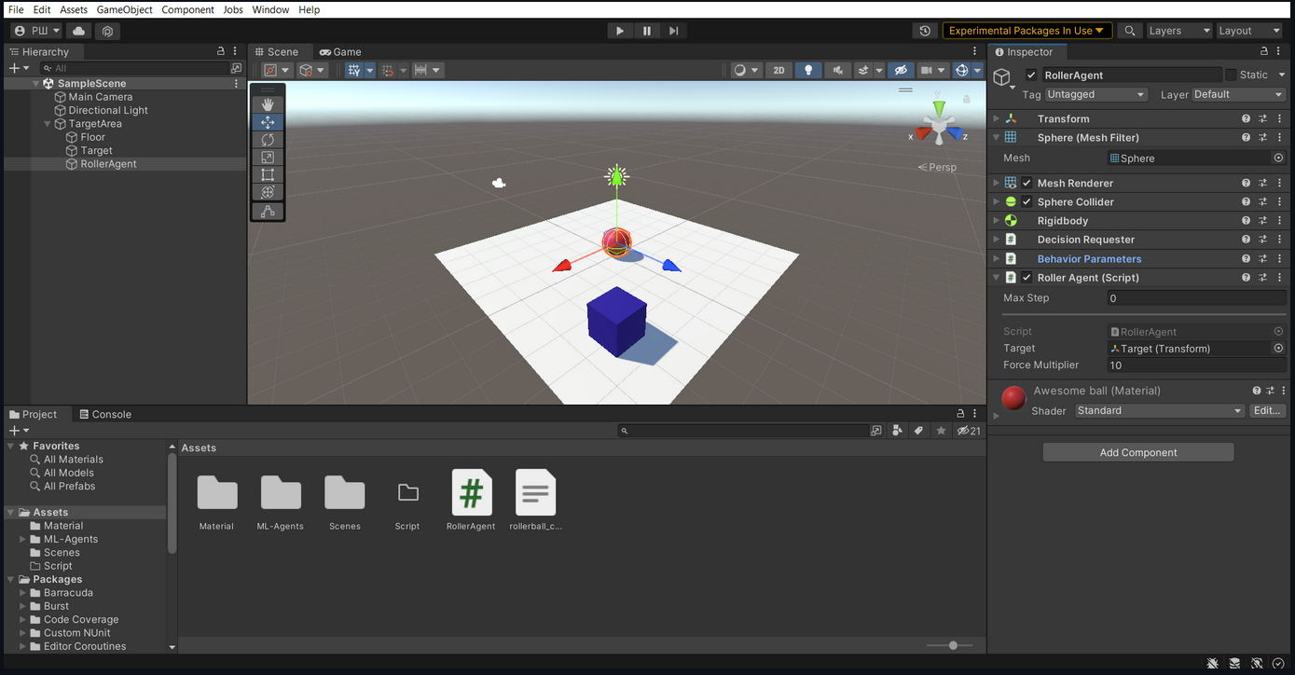Open the Tag dropdown

click(1095, 94)
